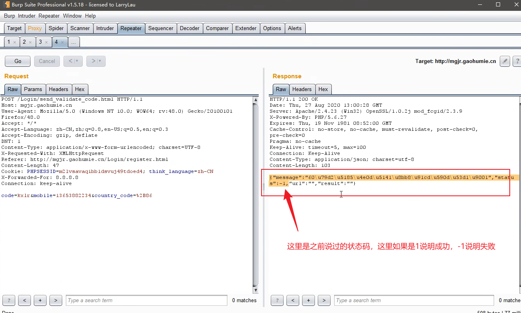Close Repeater tab 2
521x313 pixels.
pos(30,42)
